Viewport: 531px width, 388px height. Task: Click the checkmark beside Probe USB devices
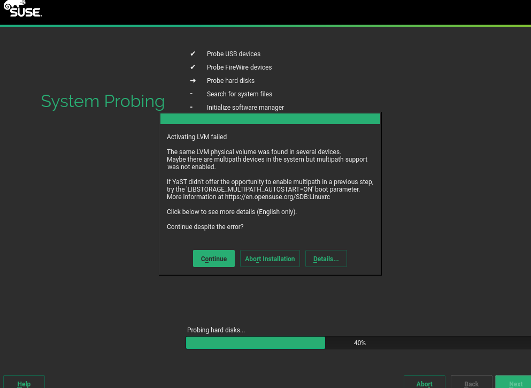point(193,54)
